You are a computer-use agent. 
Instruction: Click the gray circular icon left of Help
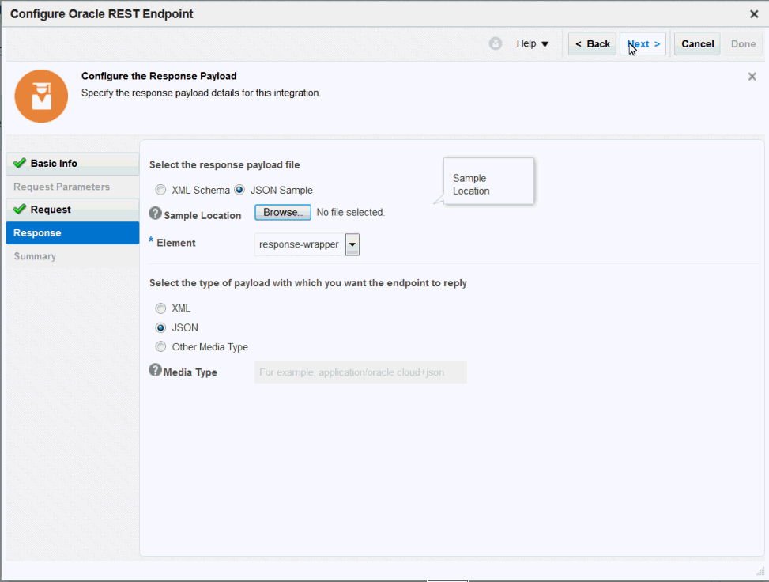coord(496,43)
